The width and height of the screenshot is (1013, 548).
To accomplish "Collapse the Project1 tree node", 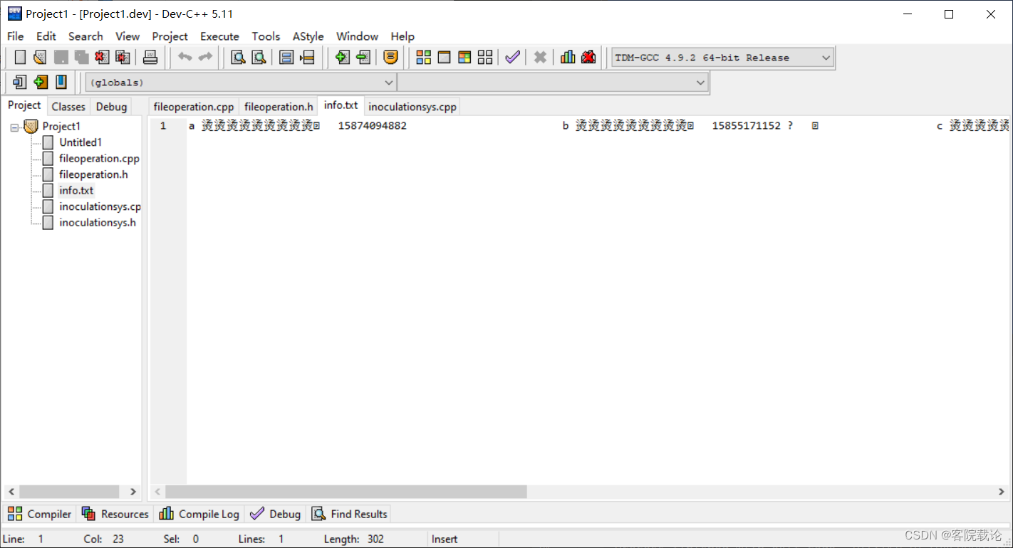I will (x=14, y=127).
